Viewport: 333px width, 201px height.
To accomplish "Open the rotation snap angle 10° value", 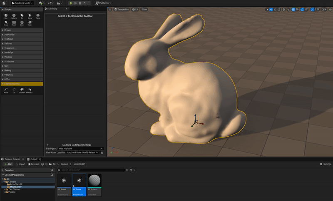I will click(x=306, y=9).
